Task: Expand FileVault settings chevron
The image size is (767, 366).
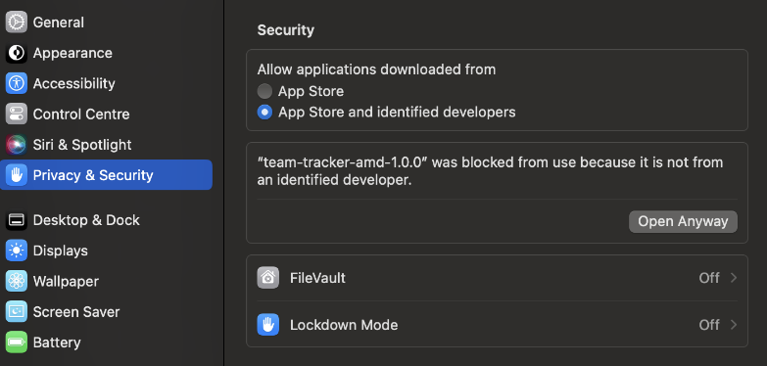Action: pyautogui.click(x=734, y=278)
